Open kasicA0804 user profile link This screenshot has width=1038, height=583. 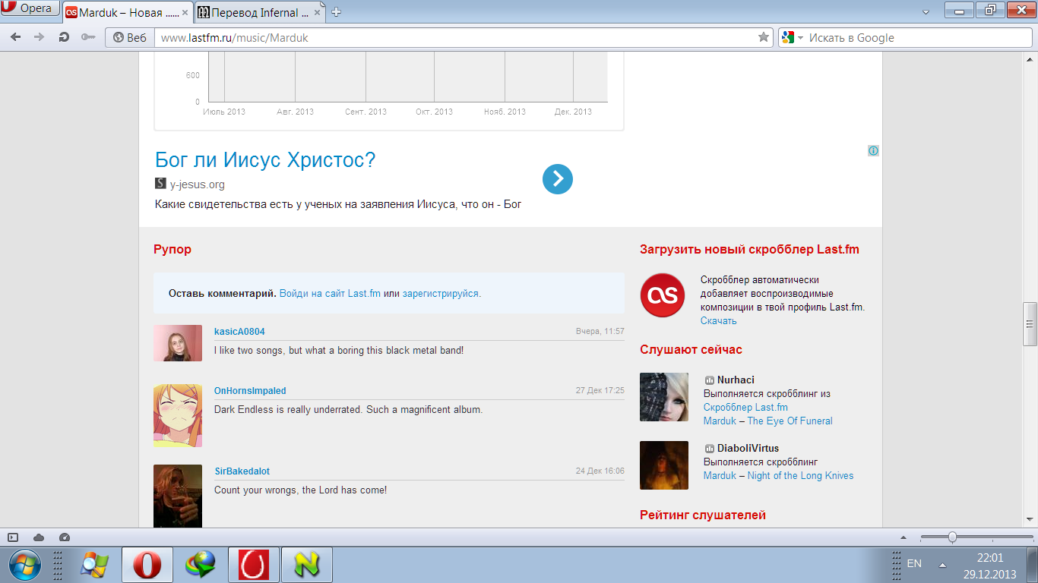[x=239, y=332]
